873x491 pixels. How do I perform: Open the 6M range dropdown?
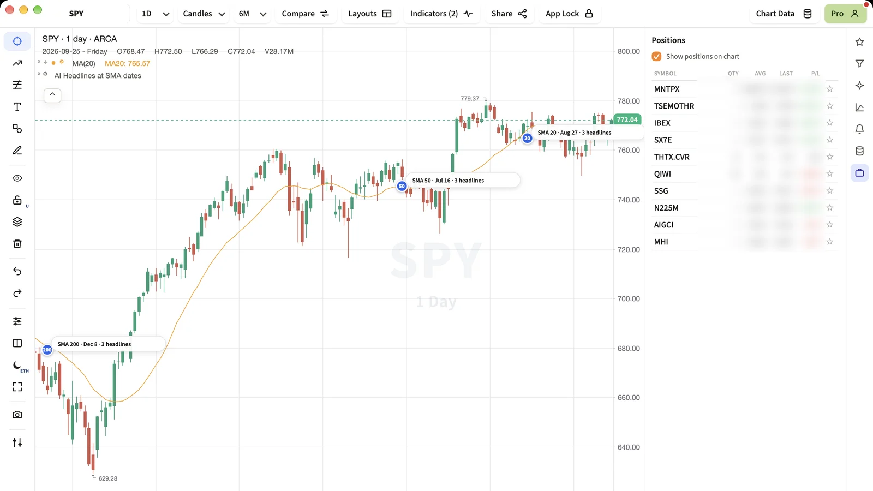(253, 14)
